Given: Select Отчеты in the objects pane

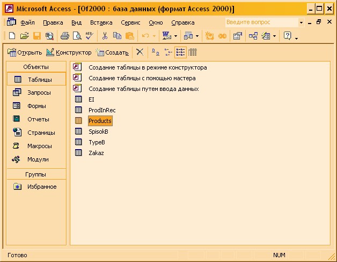Looking at the screenshot, I should (36, 119).
